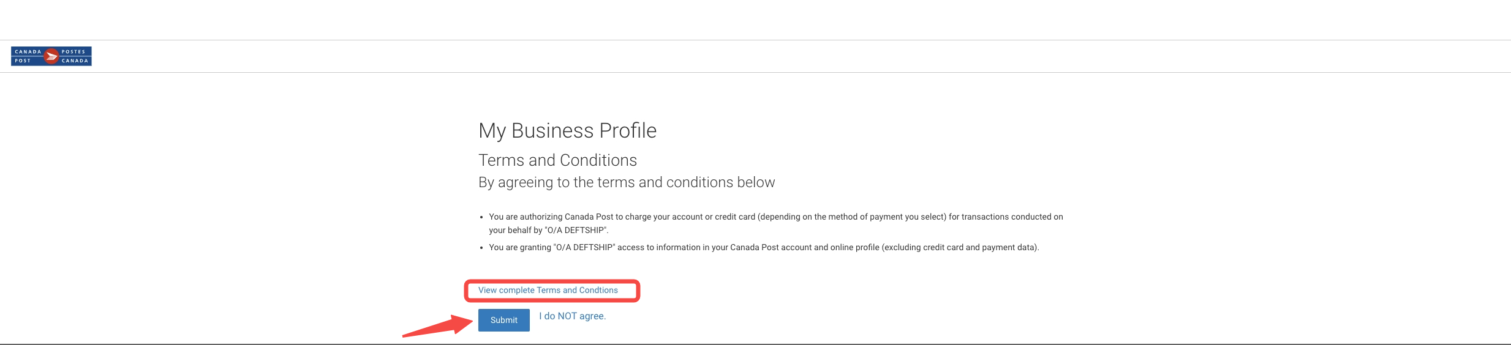
Task: Click the Terms and Conditions heading
Action: (557, 160)
